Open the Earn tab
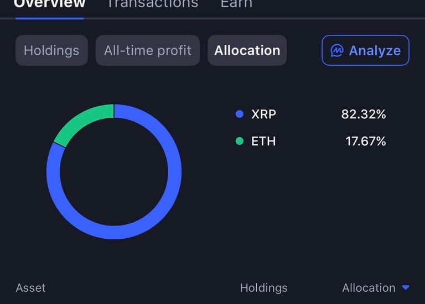This screenshot has height=304, width=425. [236, 4]
